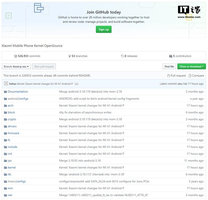The height and width of the screenshot is (200, 208).
Task: Open the android/configs folder link
Action: (x=18, y=99)
